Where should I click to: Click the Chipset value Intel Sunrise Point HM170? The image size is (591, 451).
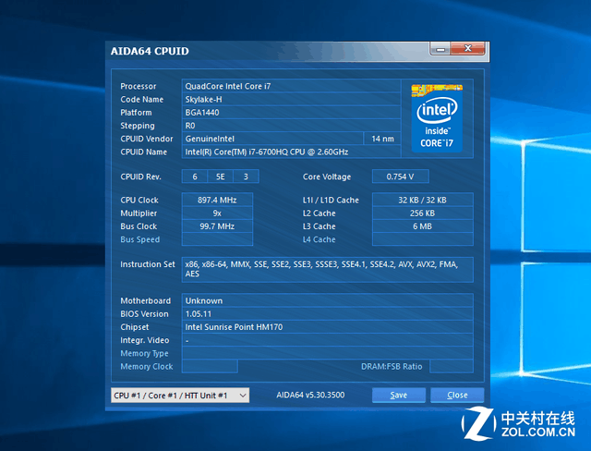[328, 327]
